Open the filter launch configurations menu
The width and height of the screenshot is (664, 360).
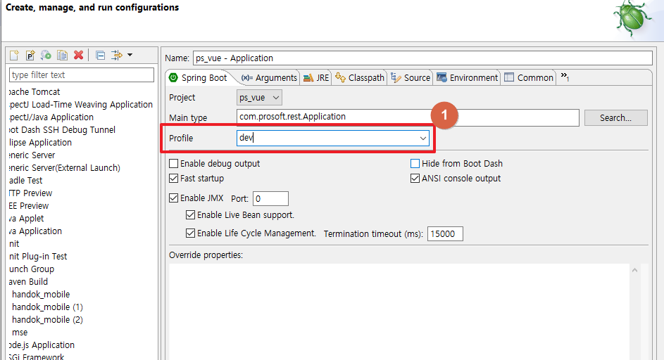[130, 55]
